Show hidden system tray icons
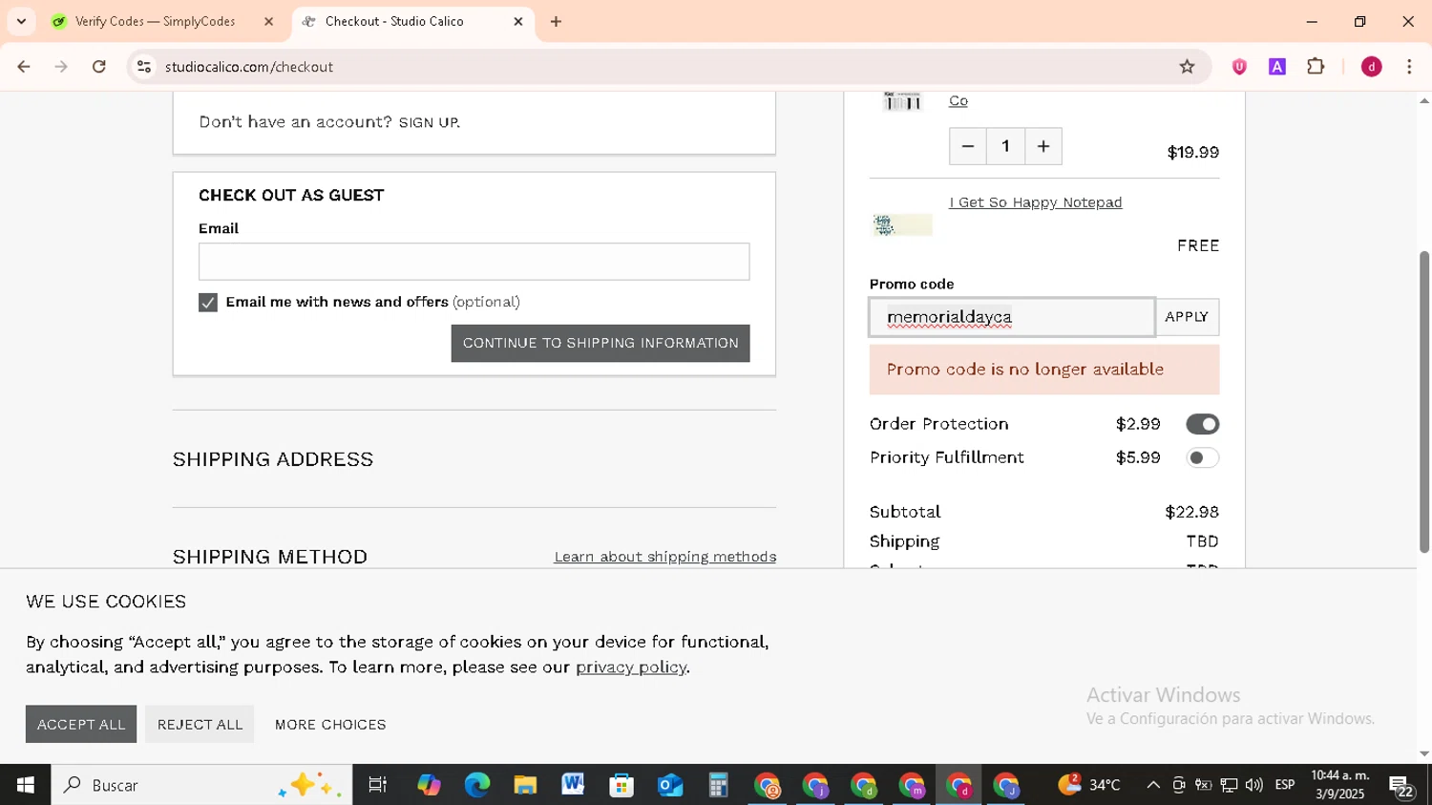Image resolution: width=1432 pixels, height=805 pixels. click(x=1153, y=785)
